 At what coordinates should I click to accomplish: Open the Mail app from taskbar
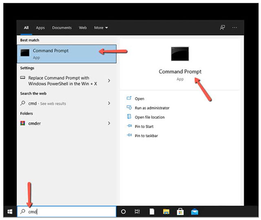(x=195, y=212)
